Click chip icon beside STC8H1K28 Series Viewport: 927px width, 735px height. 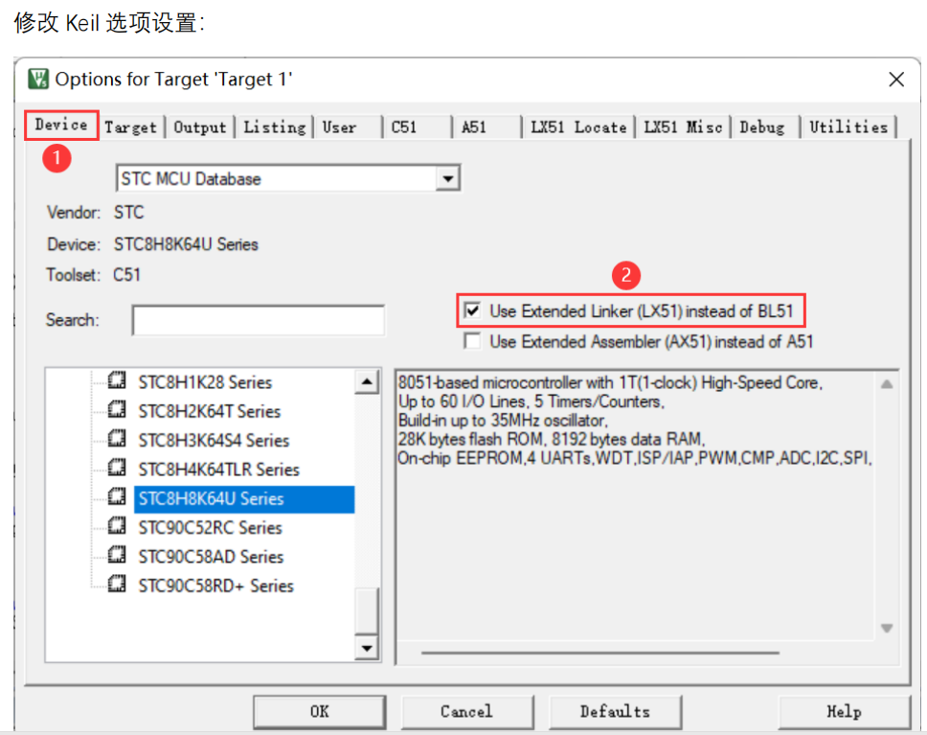tap(117, 380)
